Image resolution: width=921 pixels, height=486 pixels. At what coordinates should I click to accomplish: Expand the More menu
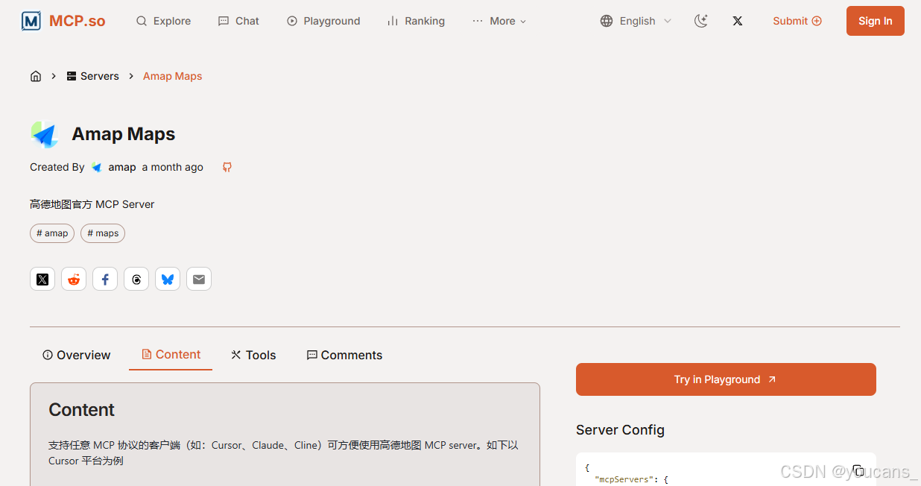499,21
